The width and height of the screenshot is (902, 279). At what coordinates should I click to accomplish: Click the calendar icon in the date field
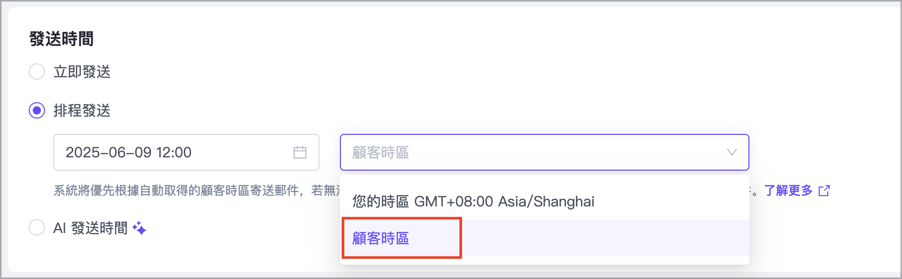click(300, 152)
